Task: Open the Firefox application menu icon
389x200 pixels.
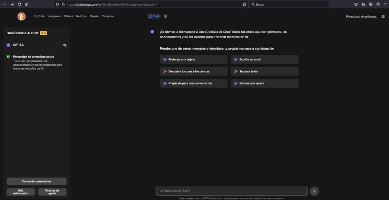Action: (x=385, y=4)
